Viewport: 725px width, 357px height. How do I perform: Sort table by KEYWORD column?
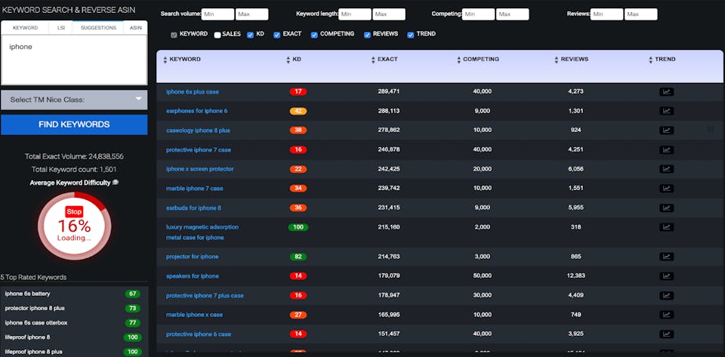coord(182,60)
